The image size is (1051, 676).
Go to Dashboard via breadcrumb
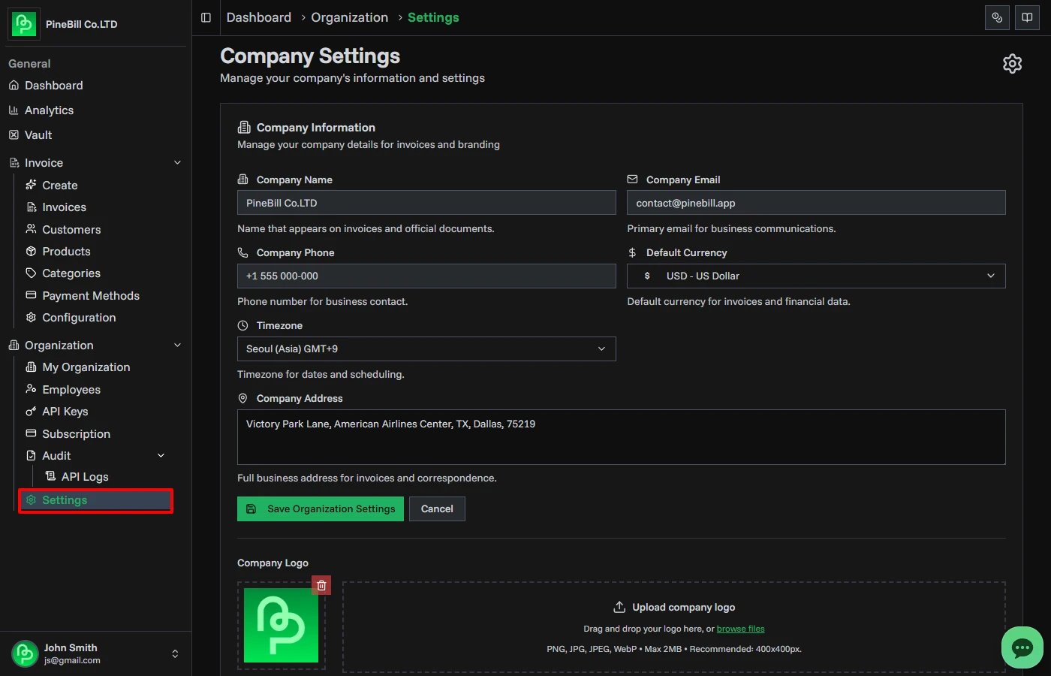(x=258, y=17)
